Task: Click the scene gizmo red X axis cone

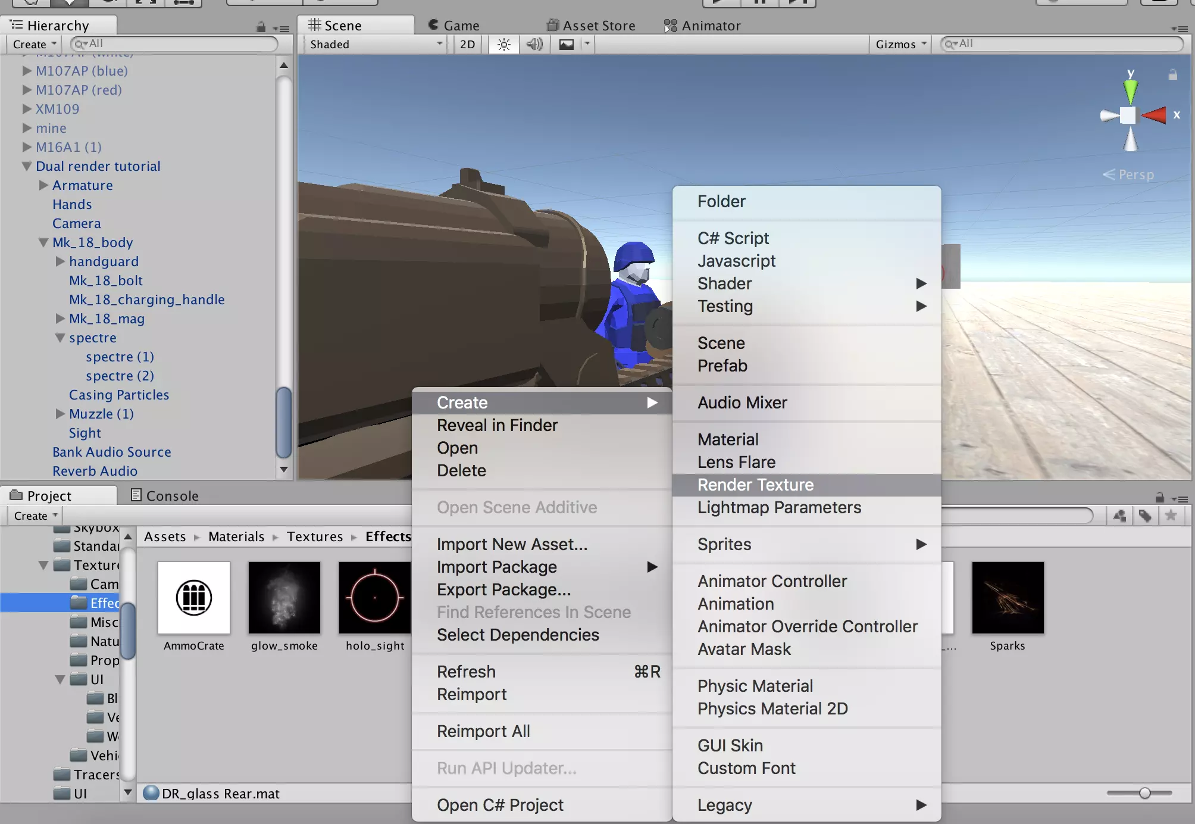Action: [1155, 115]
